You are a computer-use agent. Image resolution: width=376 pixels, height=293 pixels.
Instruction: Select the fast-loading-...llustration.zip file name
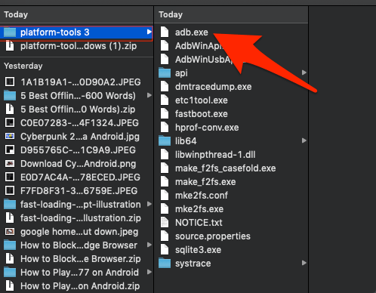(x=81, y=218)
